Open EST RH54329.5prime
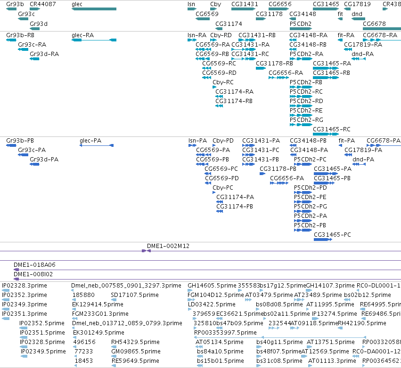401x368 pixels. pyautogui.click(x=135, y=342)
